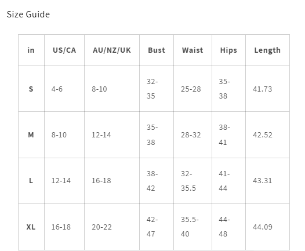
Task: Select the M size row label
Action: 31,134
